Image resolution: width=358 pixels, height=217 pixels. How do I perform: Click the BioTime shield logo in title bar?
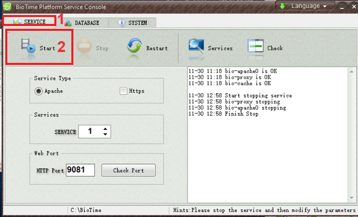(x=7, y=7)
